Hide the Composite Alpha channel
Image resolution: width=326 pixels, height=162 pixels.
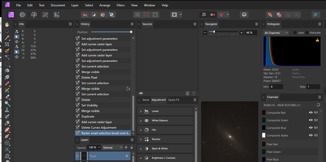click(311, 135)
